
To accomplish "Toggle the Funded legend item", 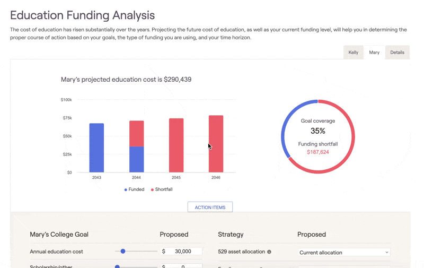I will tap(135, 189).
